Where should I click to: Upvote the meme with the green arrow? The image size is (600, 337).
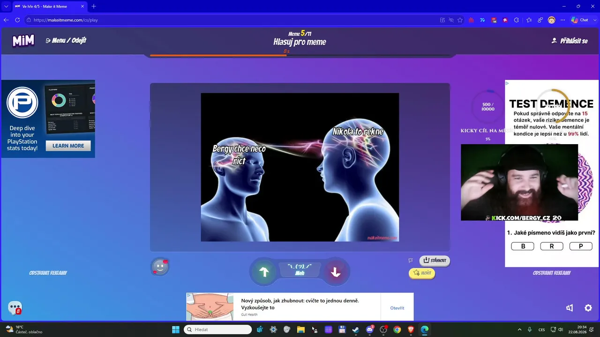tap(264, 272)
